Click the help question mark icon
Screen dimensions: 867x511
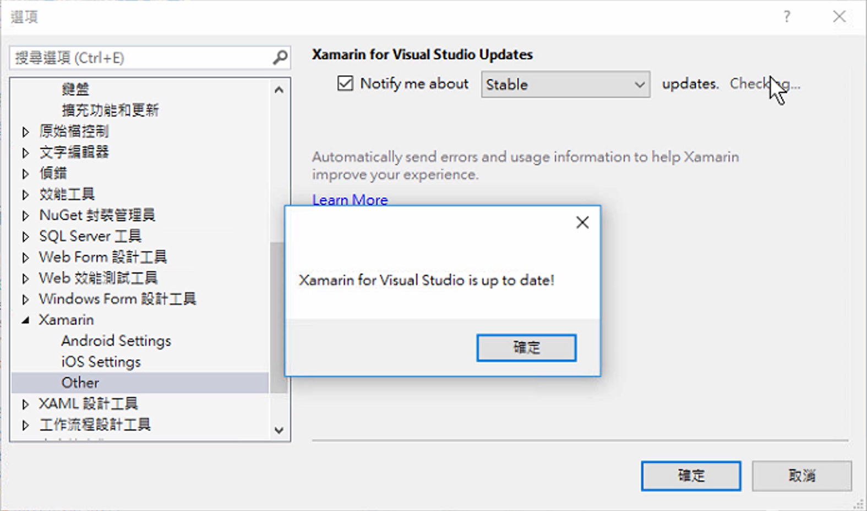click(787, 16)
